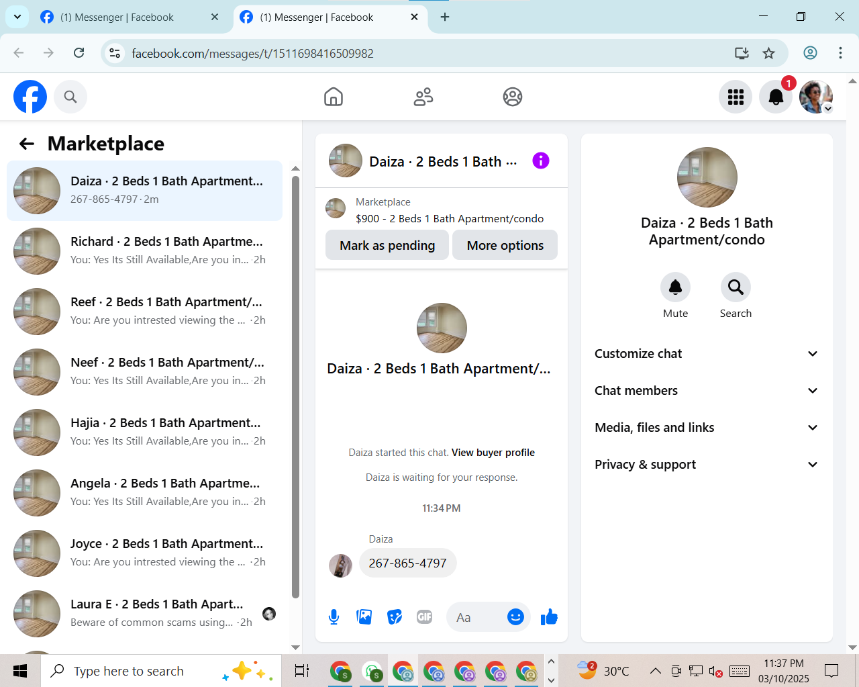Open Task View on taskbar

[x=302, y=671]
